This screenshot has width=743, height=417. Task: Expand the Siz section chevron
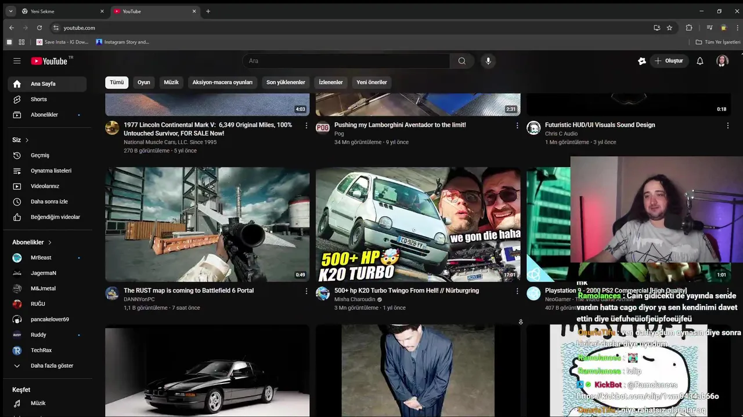tap(27, 140)
